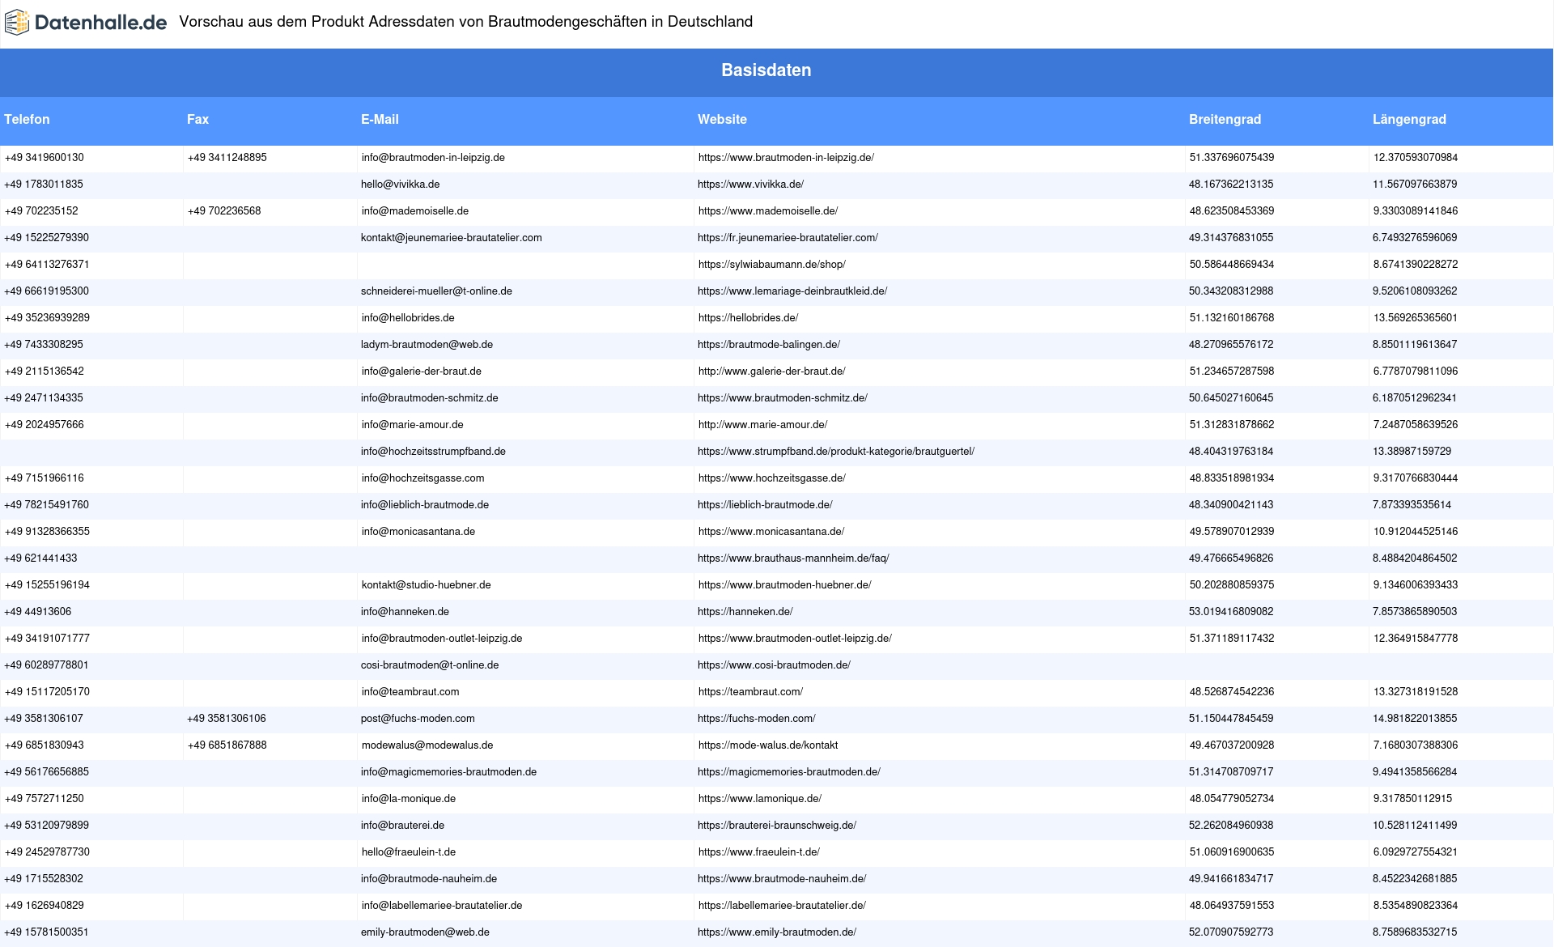Open the emily-brautmoden.de URL
The width and height of the screenshot is (1554, 947).
777,932
